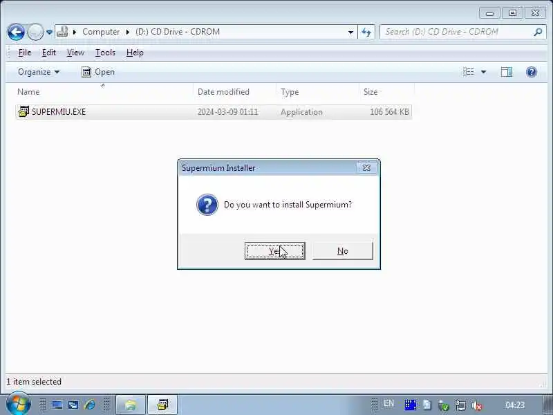
Task: Open the File menu
Action: [25, 53]
